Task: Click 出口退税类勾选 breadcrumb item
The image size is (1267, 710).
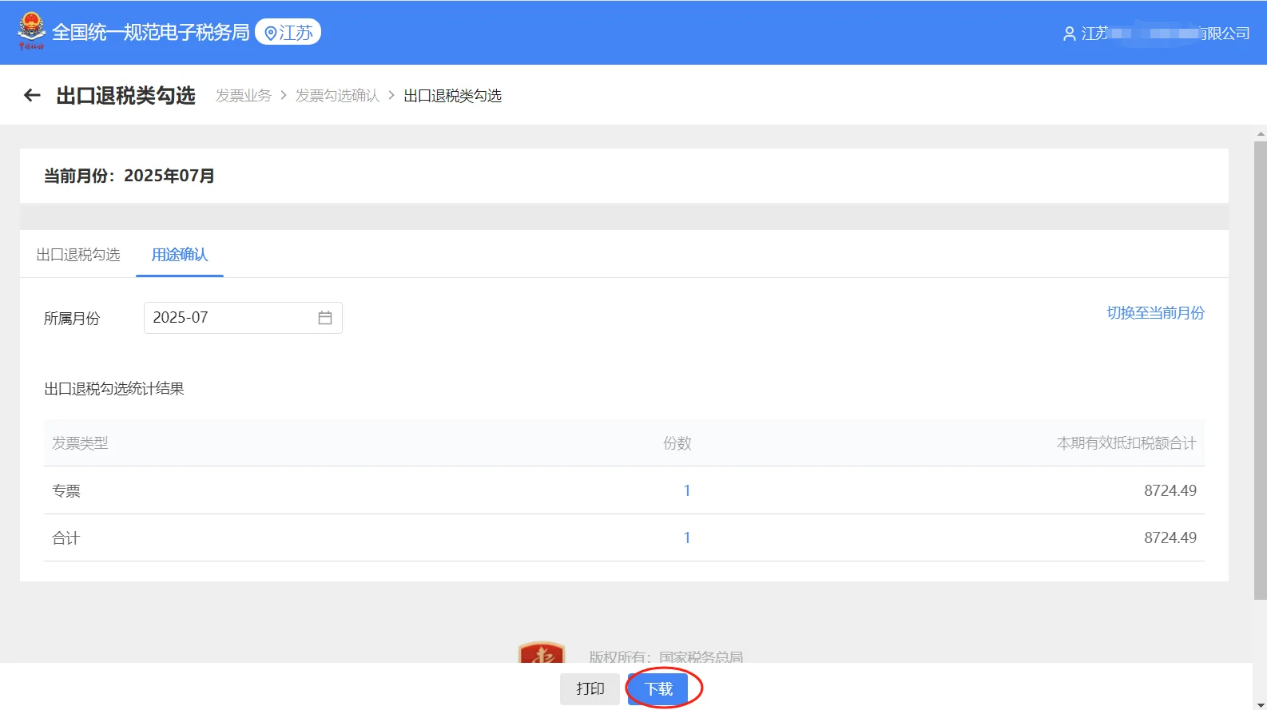Action: pyautogui.click(x=452, y=96)
